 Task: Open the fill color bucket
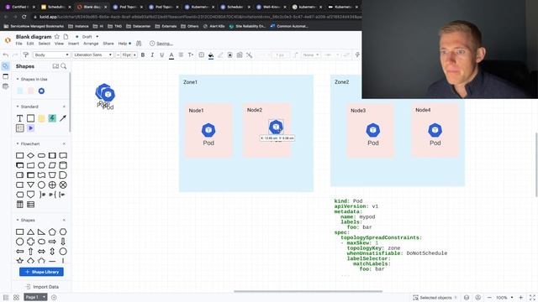(x=211, y=55)
